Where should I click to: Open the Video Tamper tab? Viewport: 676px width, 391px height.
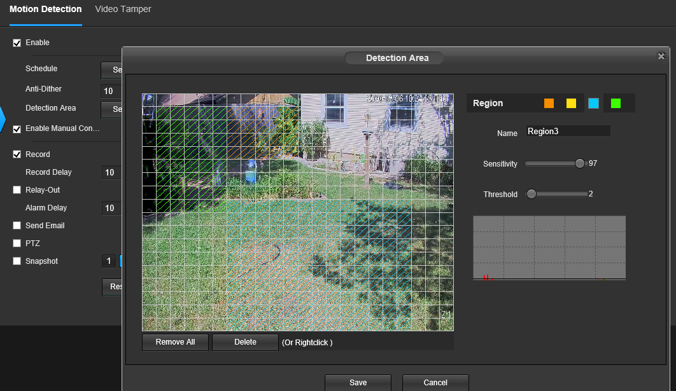point(123,9)
